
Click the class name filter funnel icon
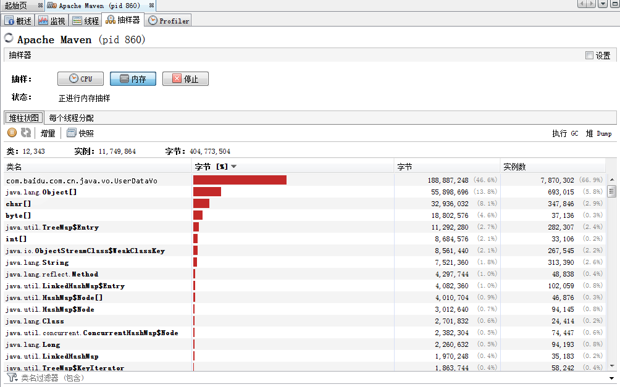[x=12, y=378]
